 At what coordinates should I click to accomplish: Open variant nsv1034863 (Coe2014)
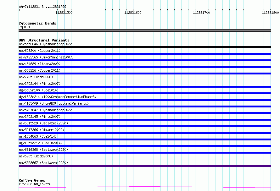(x=38, y=136)
